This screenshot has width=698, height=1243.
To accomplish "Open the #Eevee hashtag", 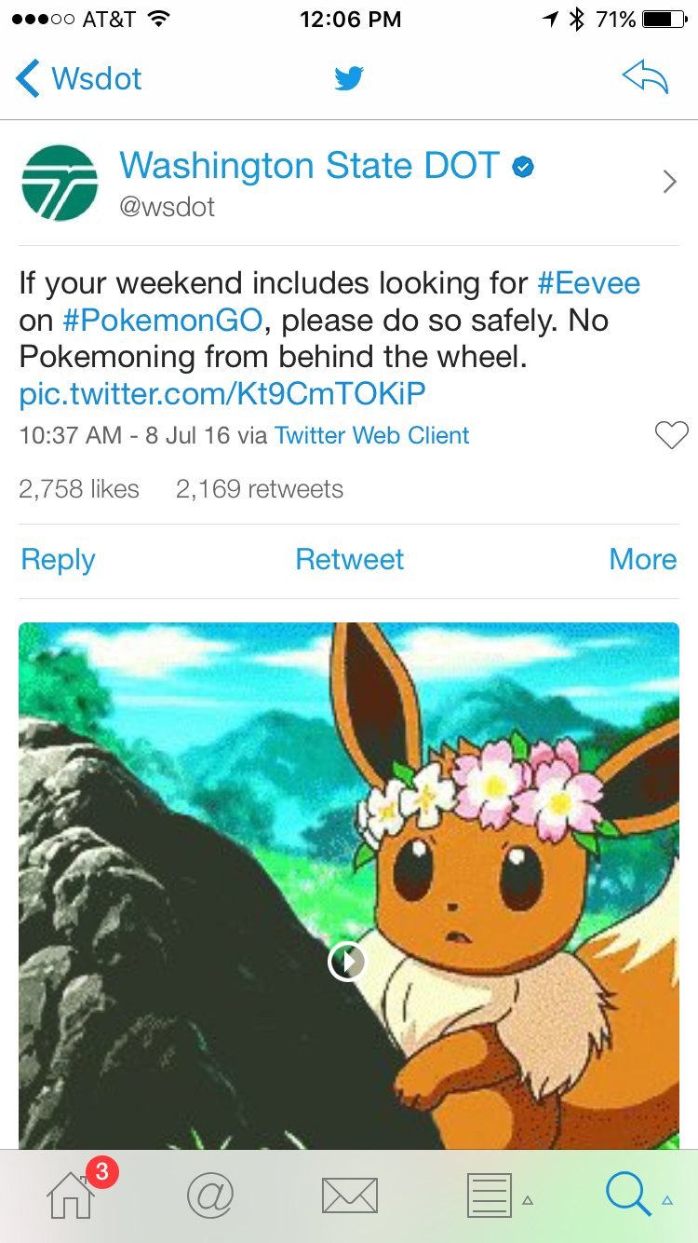I will pos(589,282).
